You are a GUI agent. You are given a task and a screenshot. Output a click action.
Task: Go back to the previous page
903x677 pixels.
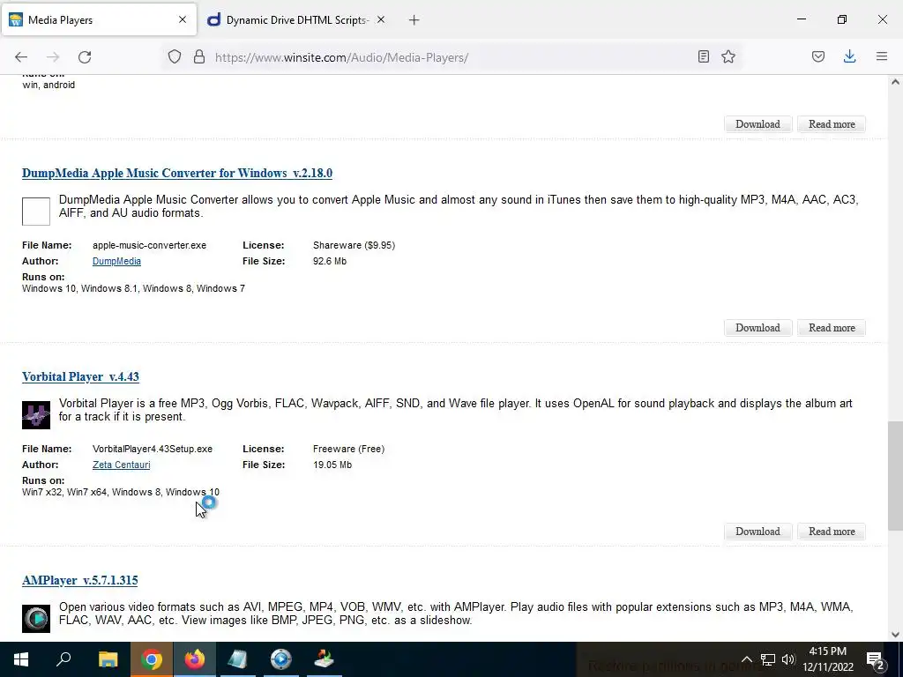pyautogui.click(x=21, y=57)
